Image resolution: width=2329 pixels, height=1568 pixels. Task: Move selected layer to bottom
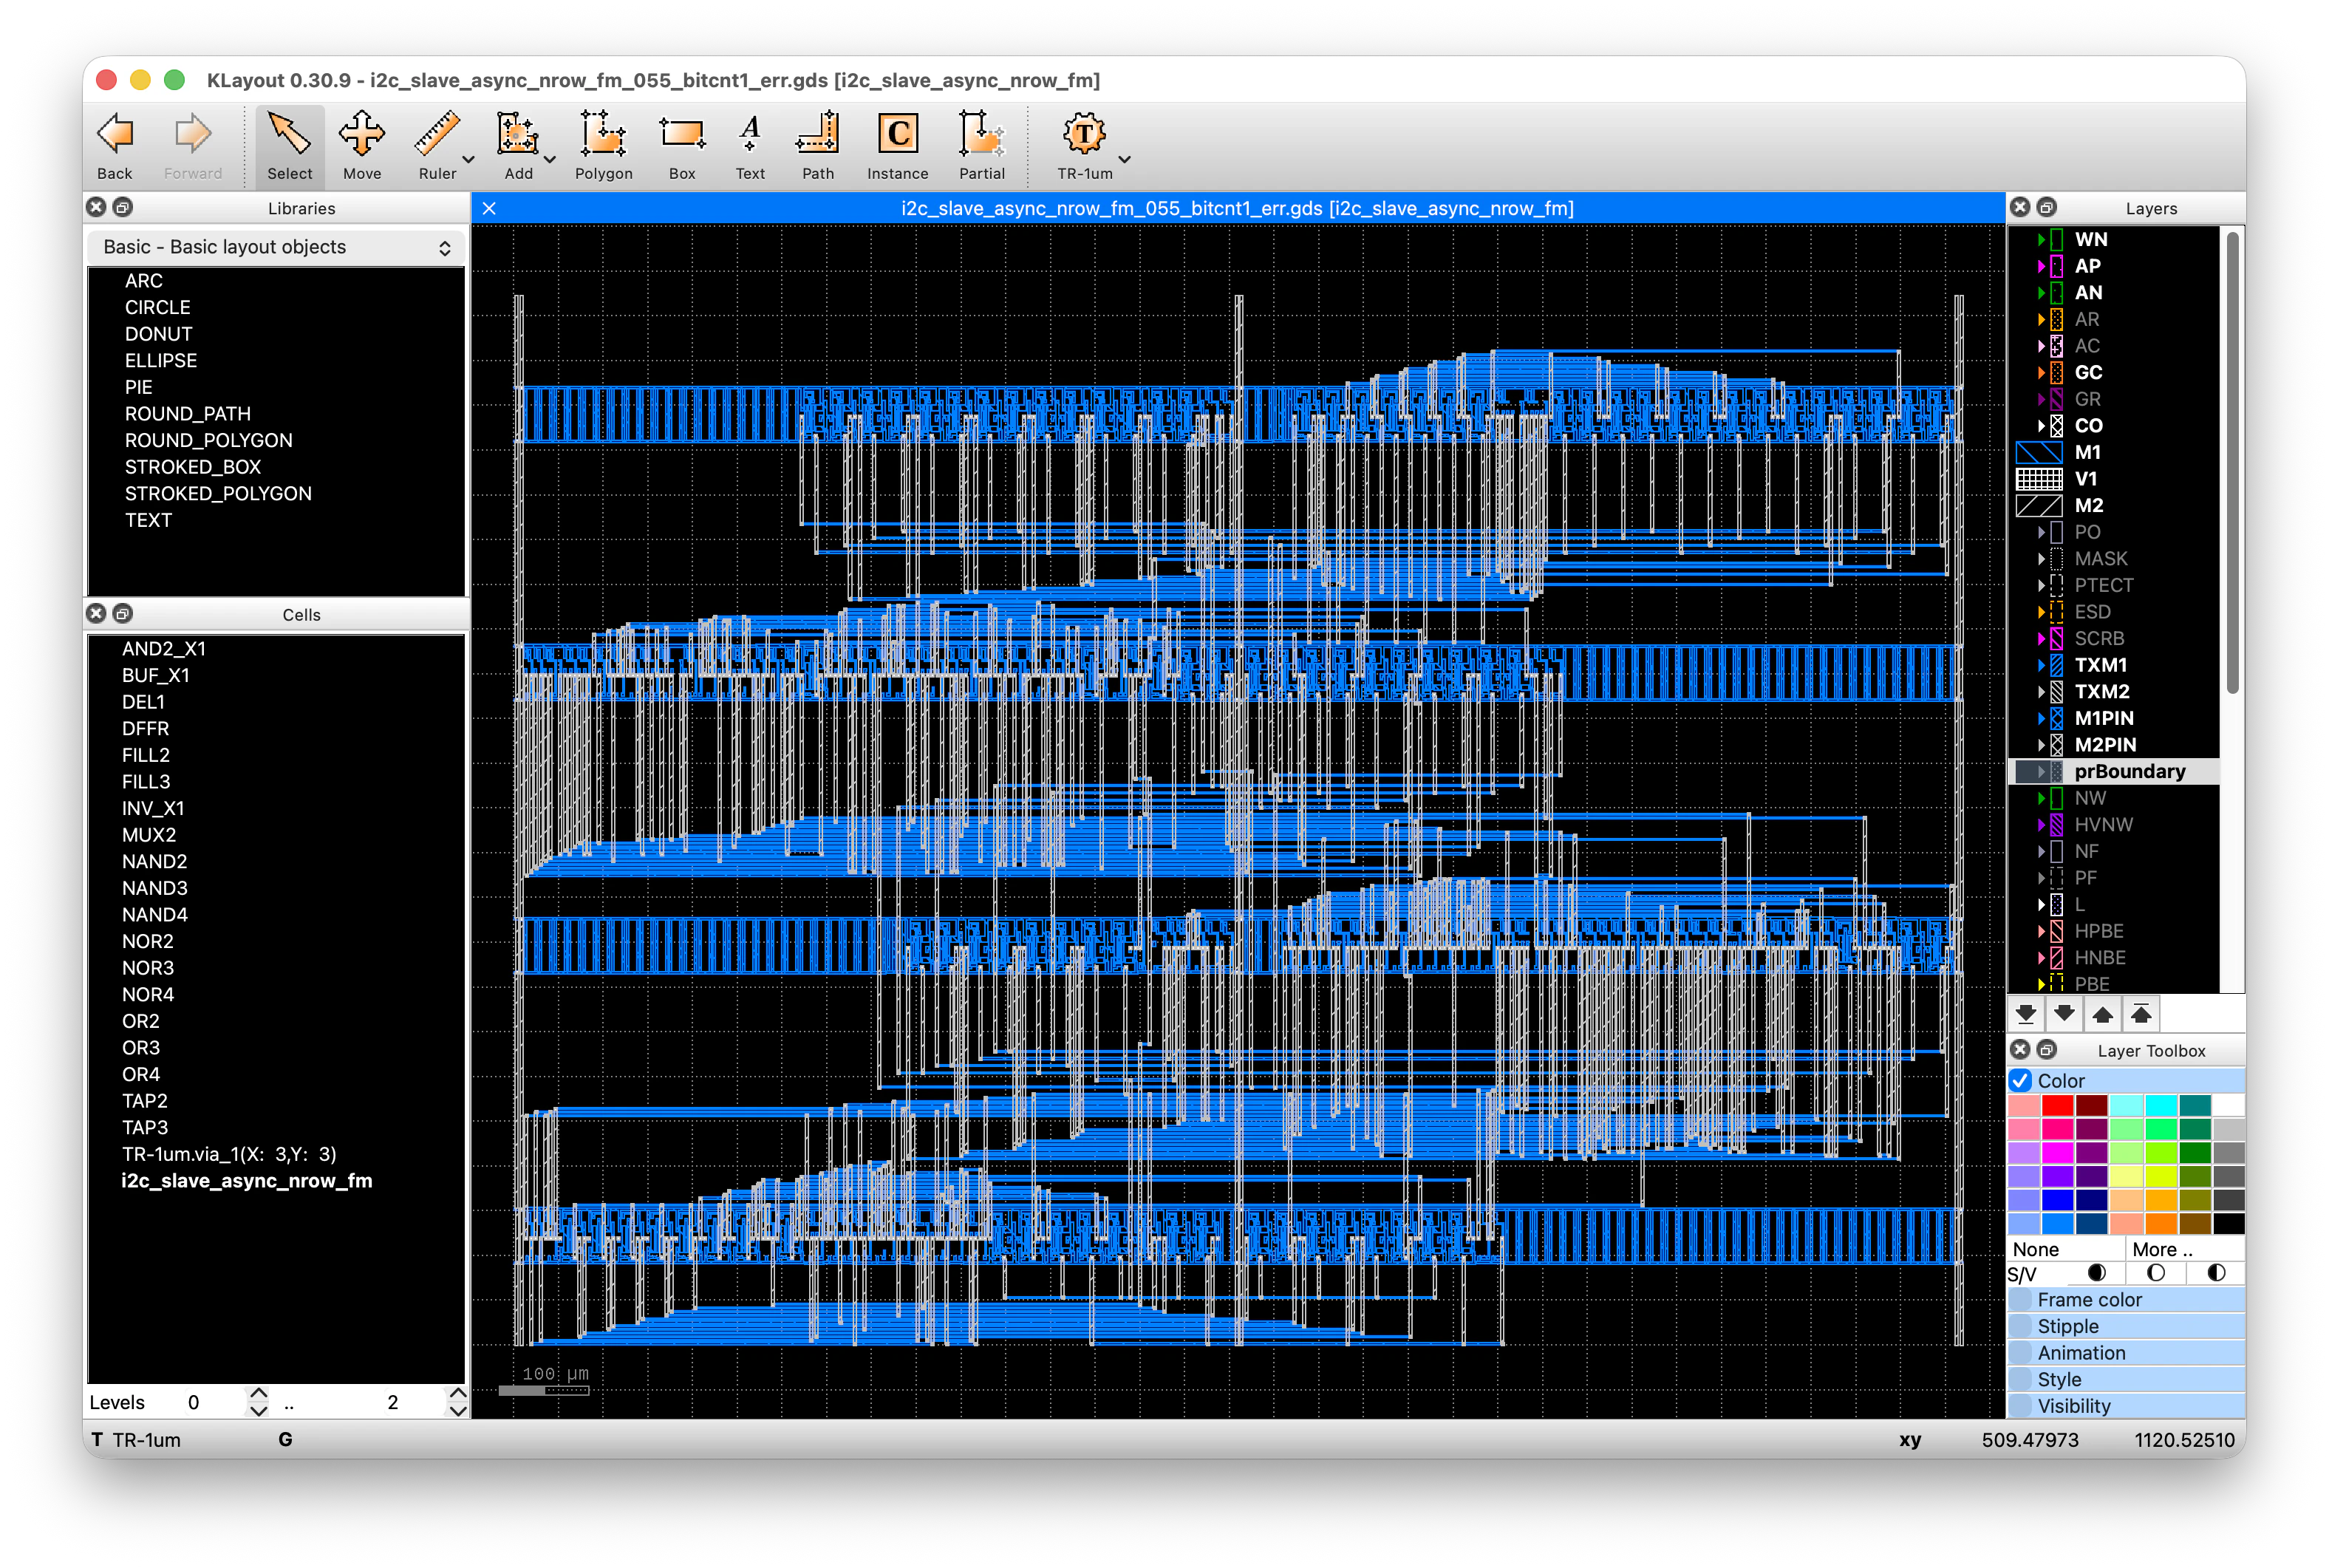[2026, 1014]
